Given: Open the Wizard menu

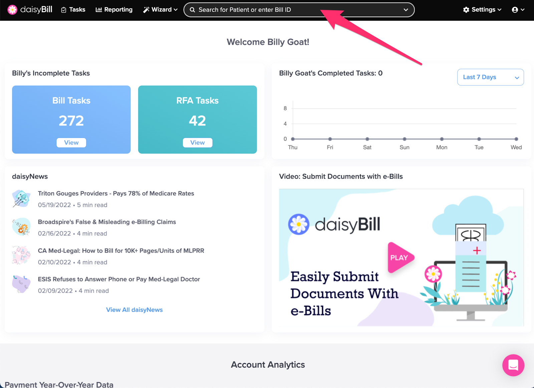Looking at the screenshot, I should (161, 10).
